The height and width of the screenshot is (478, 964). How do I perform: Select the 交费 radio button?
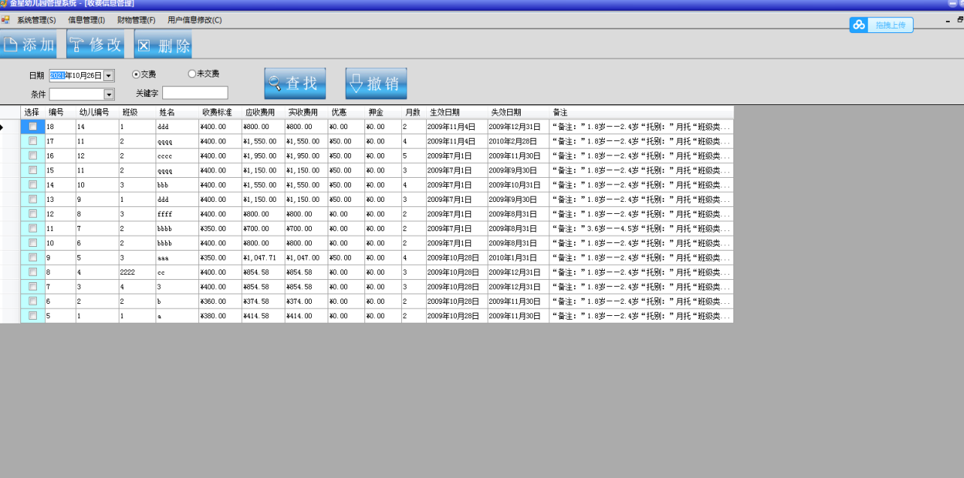(x=144, y=74)
